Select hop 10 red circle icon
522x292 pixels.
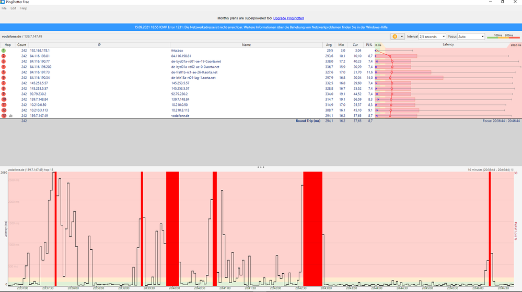pyautogui.click(x=4, y=99)
